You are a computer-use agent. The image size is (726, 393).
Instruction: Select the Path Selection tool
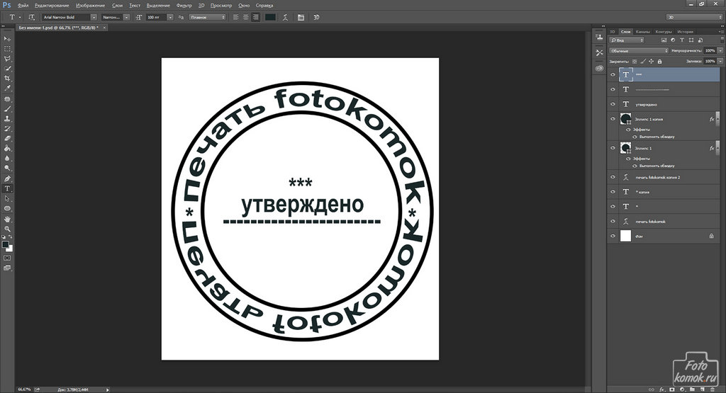coord(7,199)
